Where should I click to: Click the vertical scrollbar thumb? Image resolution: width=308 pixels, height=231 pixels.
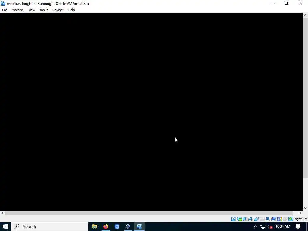306,98
